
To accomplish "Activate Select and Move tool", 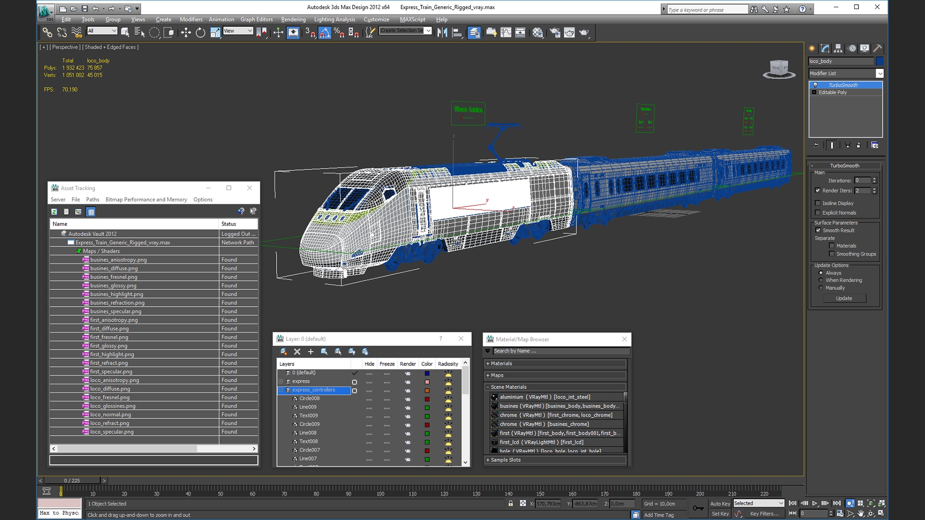I will [x=185, y=32].
